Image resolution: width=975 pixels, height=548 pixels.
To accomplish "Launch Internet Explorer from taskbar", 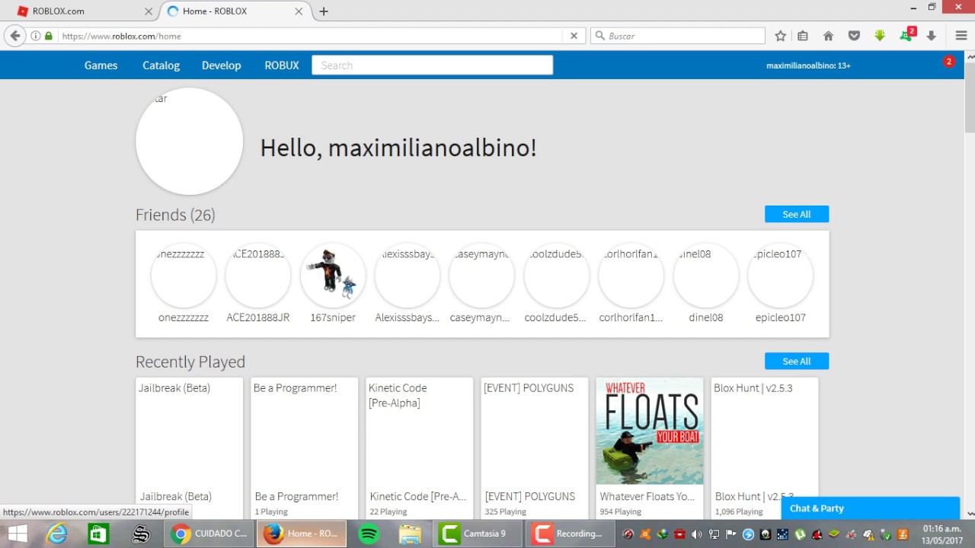I will point(57,534).
